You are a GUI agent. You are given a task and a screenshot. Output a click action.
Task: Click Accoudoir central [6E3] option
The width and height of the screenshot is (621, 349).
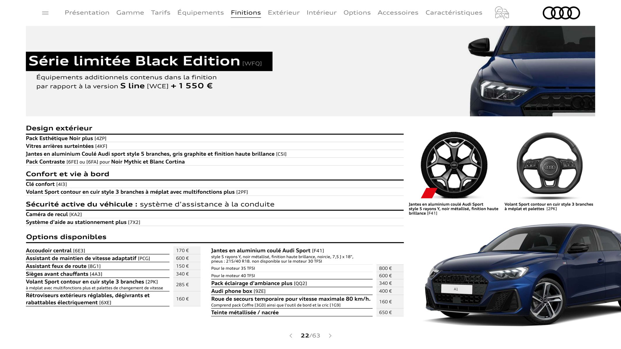click(x=98, y=250)
